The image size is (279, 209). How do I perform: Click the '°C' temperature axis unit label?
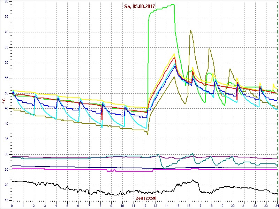point(4,101)
